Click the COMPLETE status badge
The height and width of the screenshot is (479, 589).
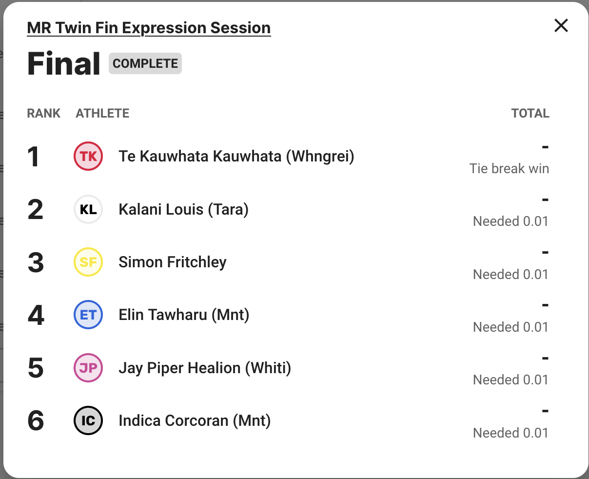pyautogui.click(x=145, y=64)
